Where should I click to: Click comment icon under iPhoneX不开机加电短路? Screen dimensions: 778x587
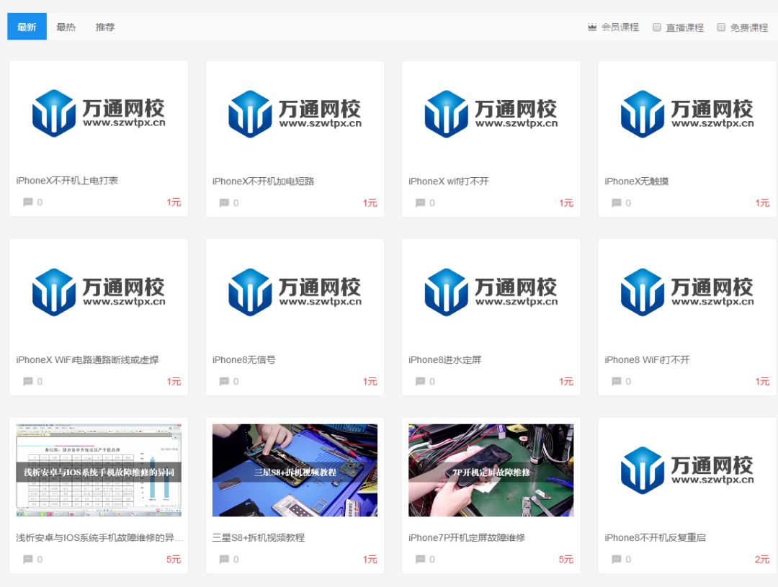[x=224, y=202]
